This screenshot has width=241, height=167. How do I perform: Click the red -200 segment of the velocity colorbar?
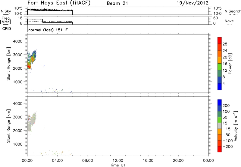pyautogui.click(x=220, y=149)
